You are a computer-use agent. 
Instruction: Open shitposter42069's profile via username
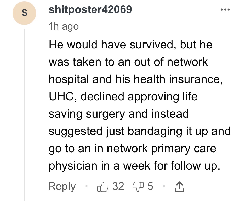[90, 9]
